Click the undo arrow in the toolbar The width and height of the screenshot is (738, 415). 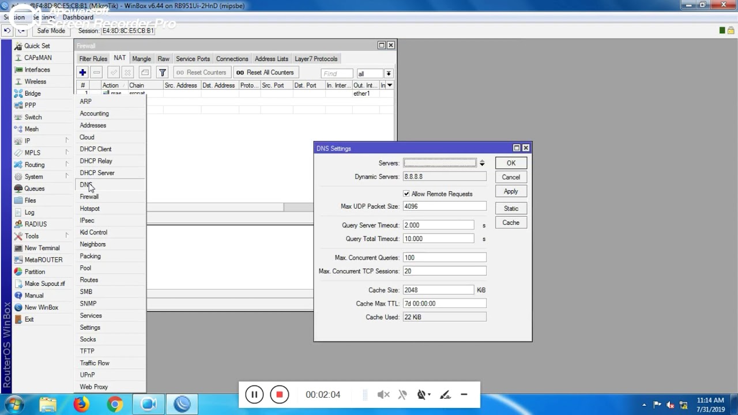pyautogui.click(x=7, y=31)
